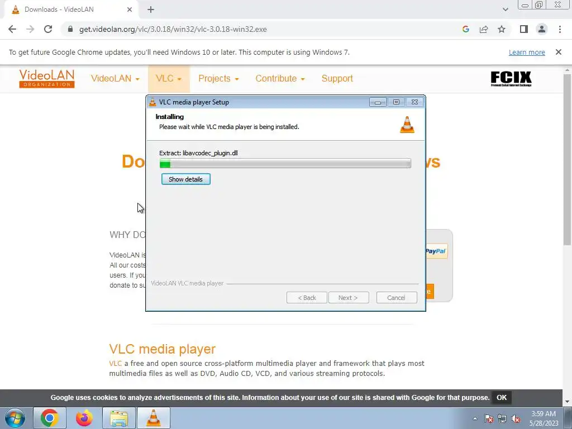Close the Downloads - VideoLAN tab
Image resolution: width=572 pixels, height=429 pixels.
point(130,10)
